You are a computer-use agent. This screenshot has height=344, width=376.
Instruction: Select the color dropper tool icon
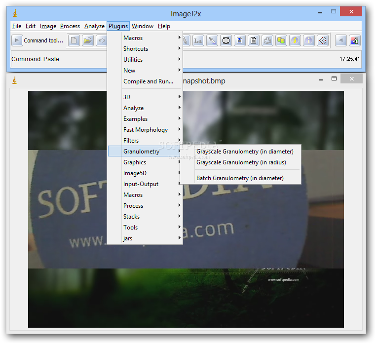212,40
